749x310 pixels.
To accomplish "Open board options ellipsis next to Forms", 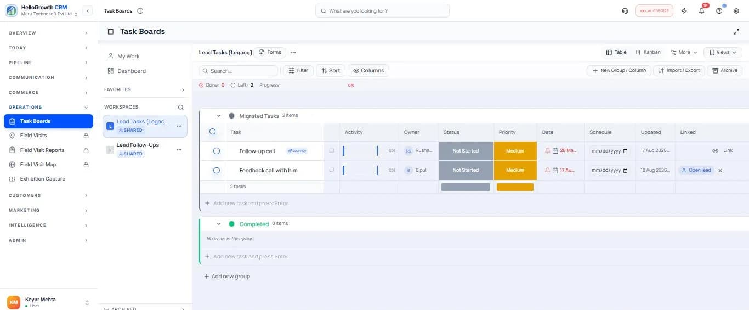I will point(293,53).
